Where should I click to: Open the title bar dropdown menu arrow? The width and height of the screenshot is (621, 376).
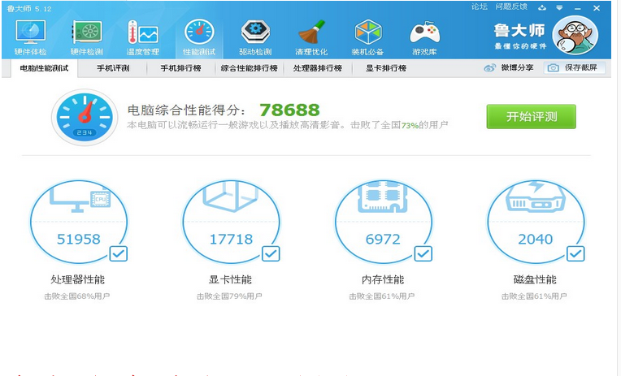(x=559, y=7)
